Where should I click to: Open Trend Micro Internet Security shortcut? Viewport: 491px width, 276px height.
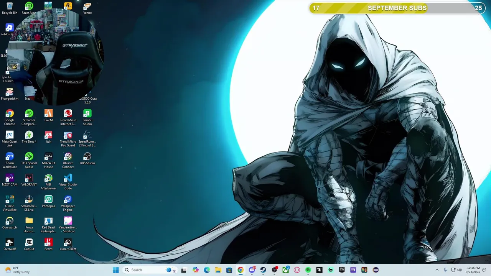[68, 117]
